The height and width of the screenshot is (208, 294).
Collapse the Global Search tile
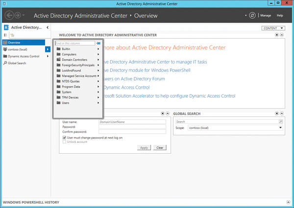(x=282, y=114)
